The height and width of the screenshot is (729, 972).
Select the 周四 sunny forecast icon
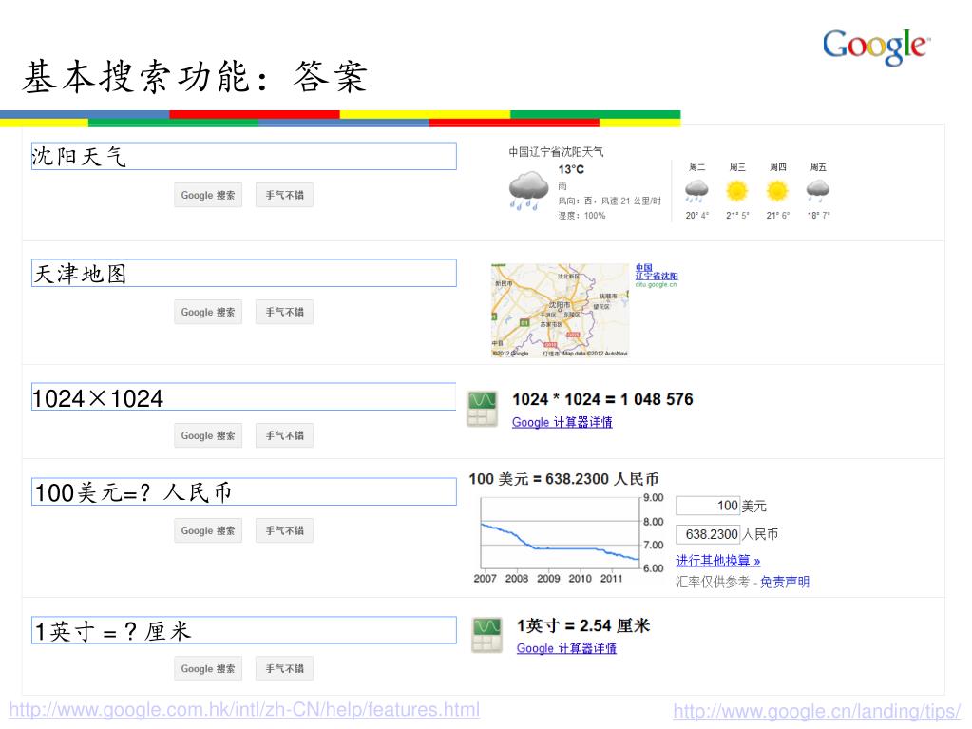click(x=777, y=190)
